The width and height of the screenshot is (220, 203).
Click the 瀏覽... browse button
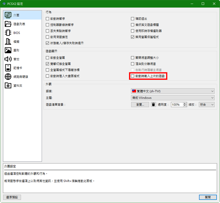click(x=140, y=105)
